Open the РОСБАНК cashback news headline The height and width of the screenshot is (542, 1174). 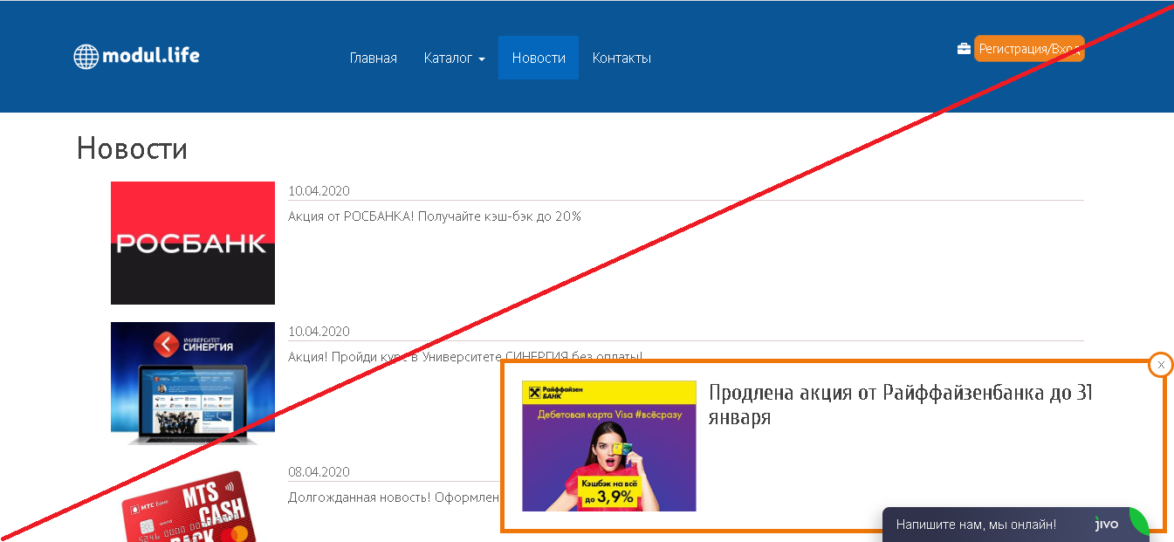click(435, 216)
